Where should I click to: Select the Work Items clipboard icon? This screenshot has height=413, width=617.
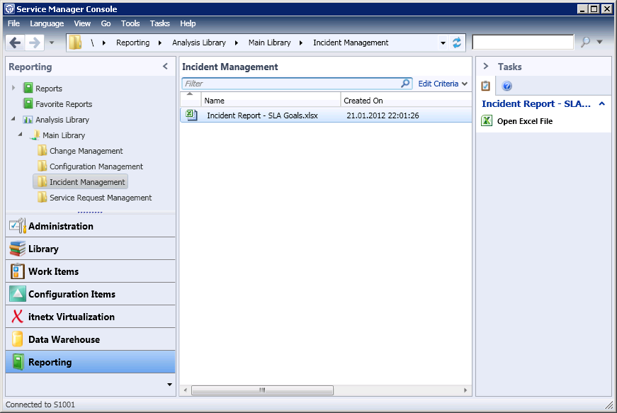click(17, 271)
